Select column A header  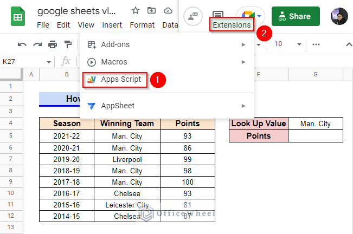(31, 74)
